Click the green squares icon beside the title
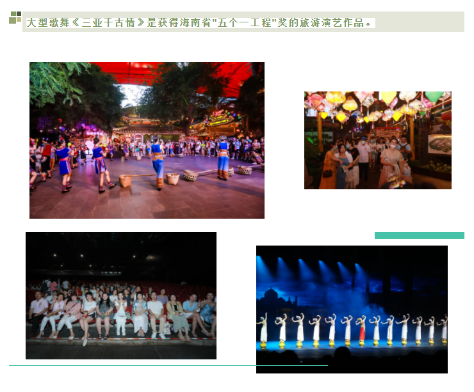 click(15, 18)
